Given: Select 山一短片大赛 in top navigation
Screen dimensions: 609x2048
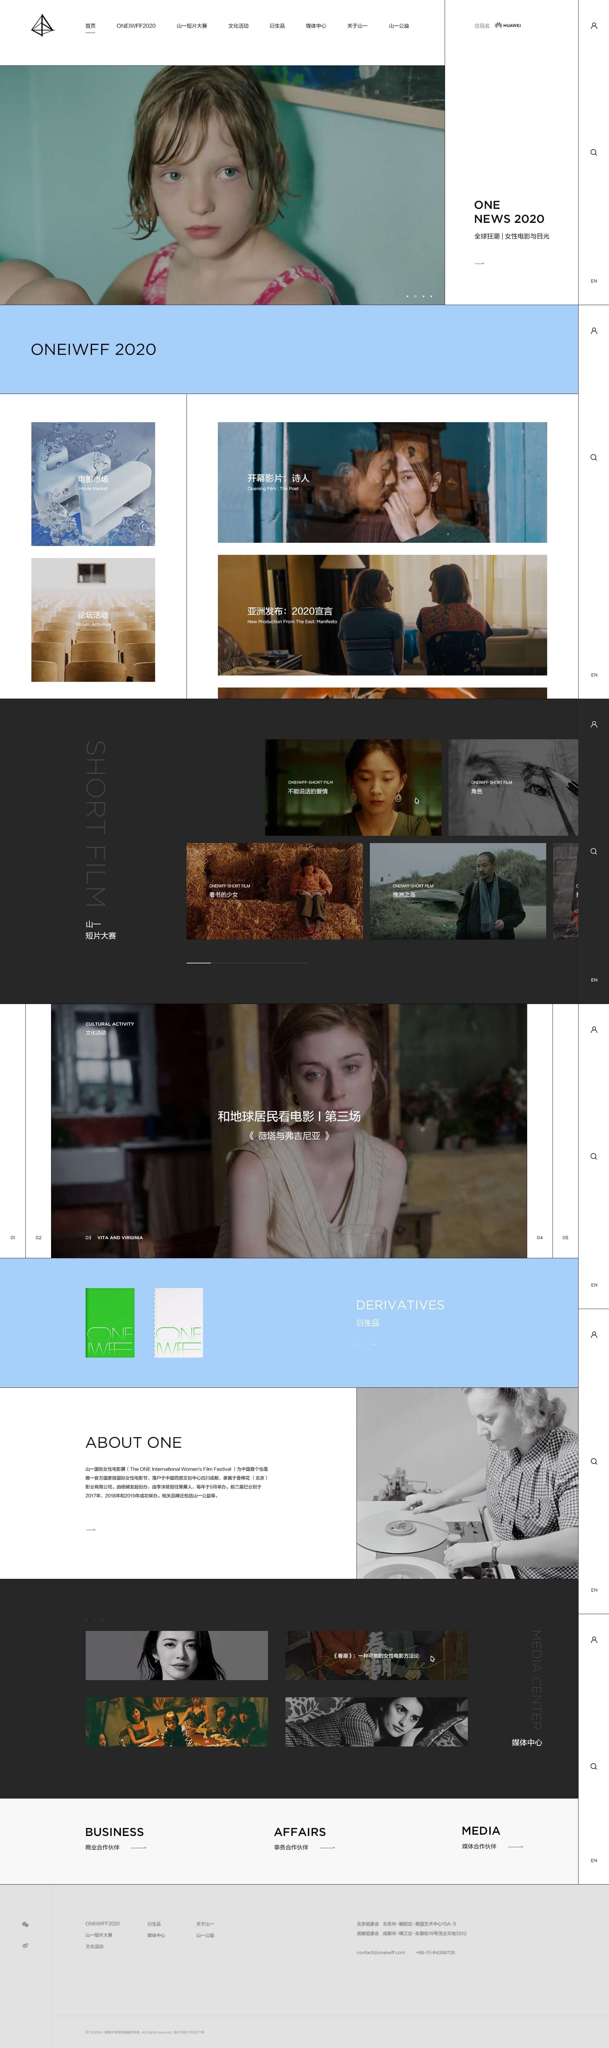Looking at the screenshot, I should click(x=191, y=25).
